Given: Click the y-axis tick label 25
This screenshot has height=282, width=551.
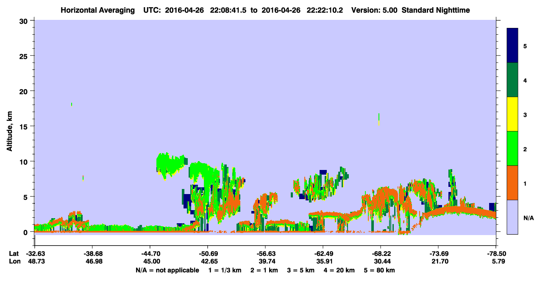Looking at the screenshot, I should tap(25, 56).
